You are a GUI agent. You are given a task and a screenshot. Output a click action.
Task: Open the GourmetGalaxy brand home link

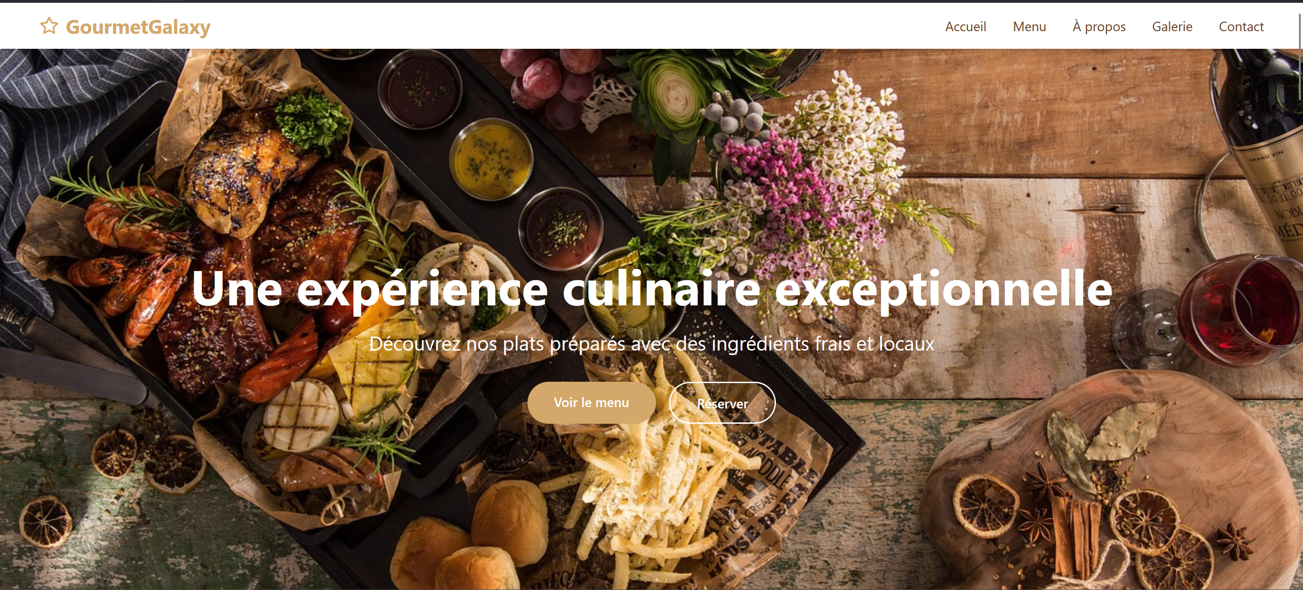tap(125, 26)
